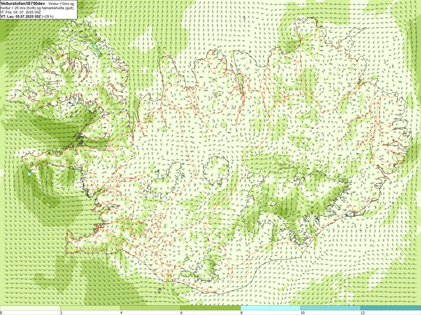Click the 'hviður > 25 m/s (hvítt)' line
The image size is (421, 315).
coord(19,8)
